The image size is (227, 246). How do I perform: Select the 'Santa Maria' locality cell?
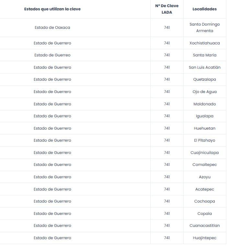click(x=205, y=55)
